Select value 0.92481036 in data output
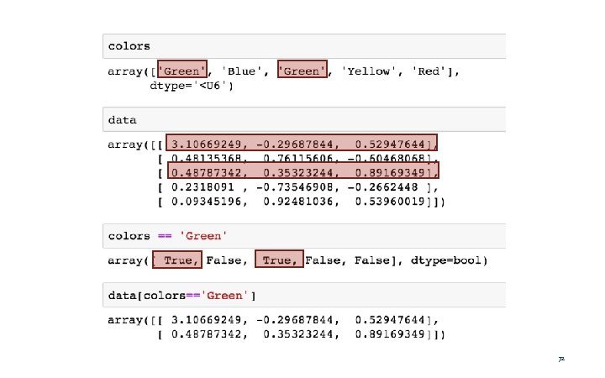This screenshot has height=378, width=605. coord(297,202)
